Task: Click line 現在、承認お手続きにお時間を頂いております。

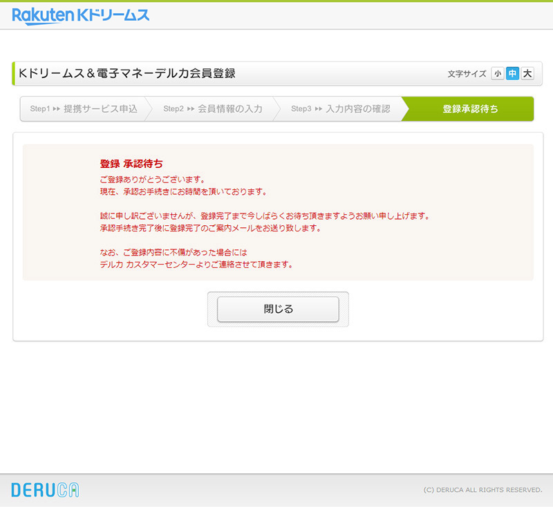Action: pyautogui.click(x=183, y=191)
